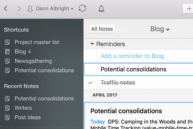Viewport: 193px width, 129px height.
Task: Open notifications bell icon
Action: 101,9
